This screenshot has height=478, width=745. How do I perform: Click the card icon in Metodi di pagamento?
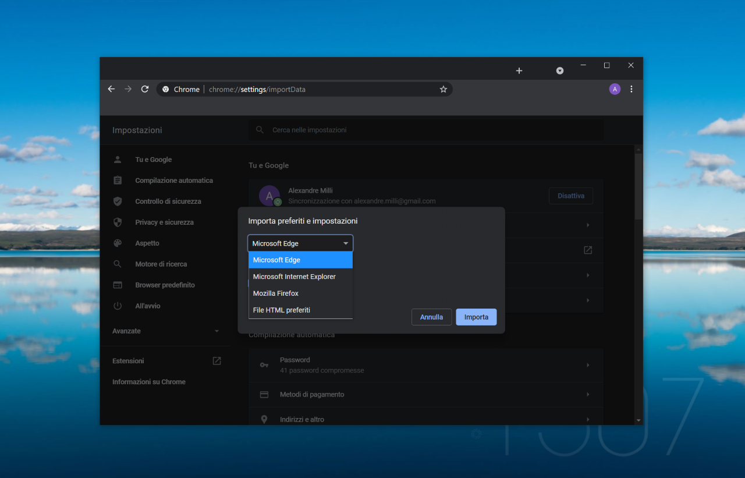[x=264, y=394]
